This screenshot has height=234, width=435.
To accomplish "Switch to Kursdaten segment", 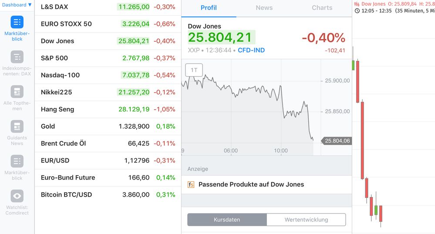I will [227, 220].
